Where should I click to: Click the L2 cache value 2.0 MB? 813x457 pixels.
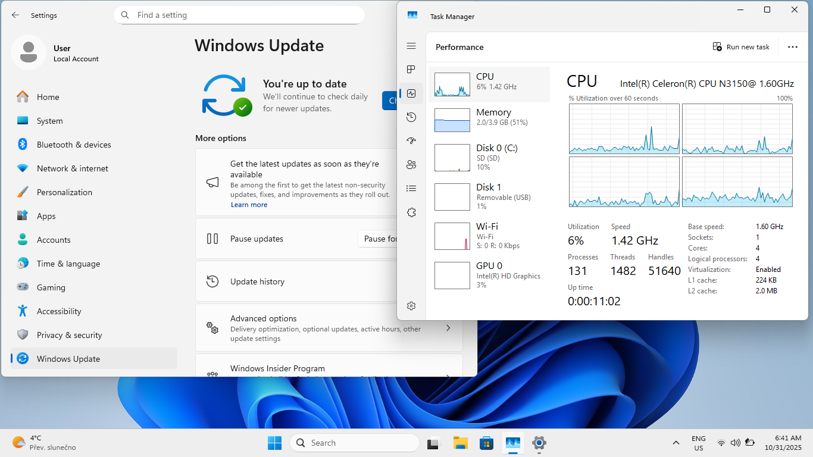(767, 291)
